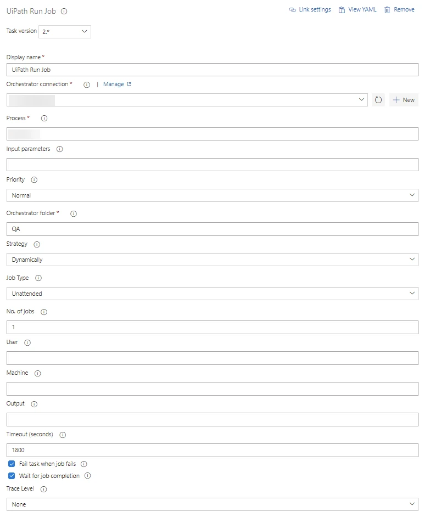
Task: Remove the UiPath Run Job task
Action: (x=399, y=10)
